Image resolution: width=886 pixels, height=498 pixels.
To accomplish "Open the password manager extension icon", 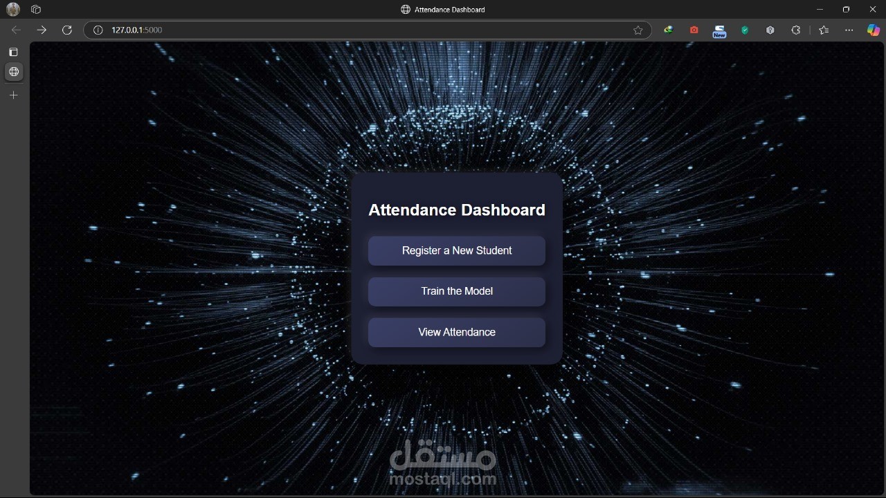I will pyautogui.click(x=770, y=30).
